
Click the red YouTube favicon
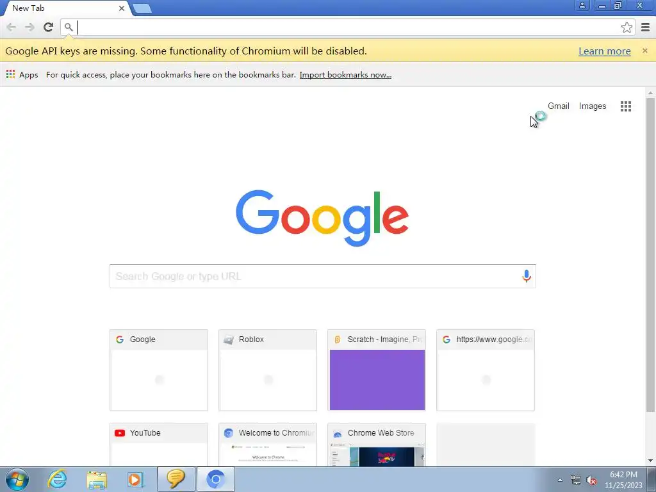click(120, 433)
